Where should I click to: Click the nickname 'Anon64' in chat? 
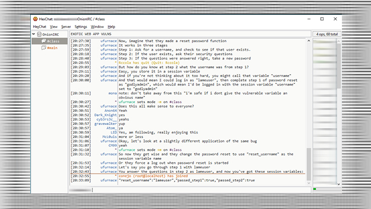(111, 111)
